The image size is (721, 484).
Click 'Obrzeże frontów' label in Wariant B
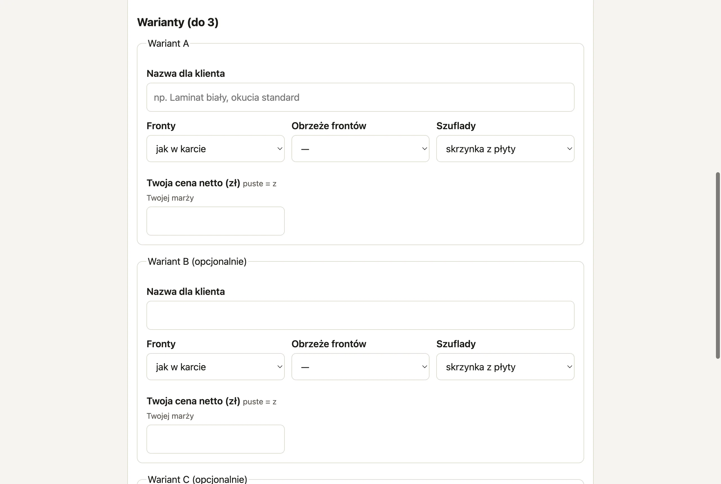(329, 344)
